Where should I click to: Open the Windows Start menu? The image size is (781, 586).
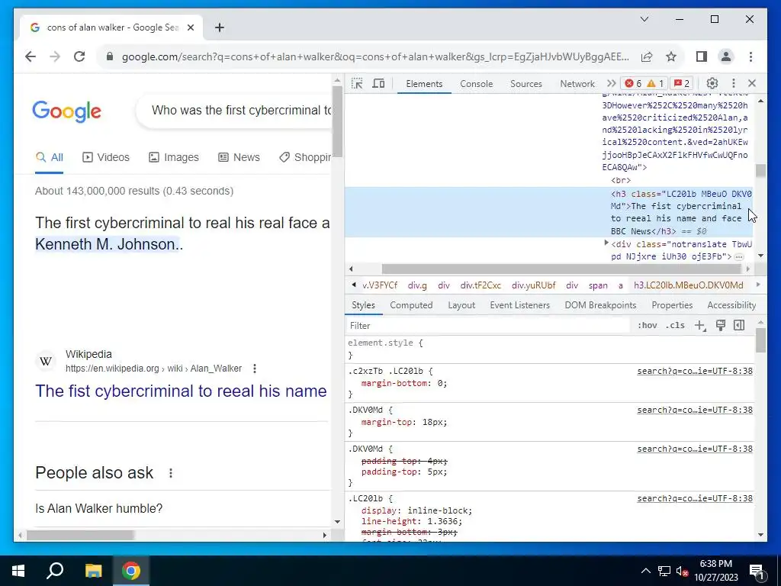tap(18, 571)
